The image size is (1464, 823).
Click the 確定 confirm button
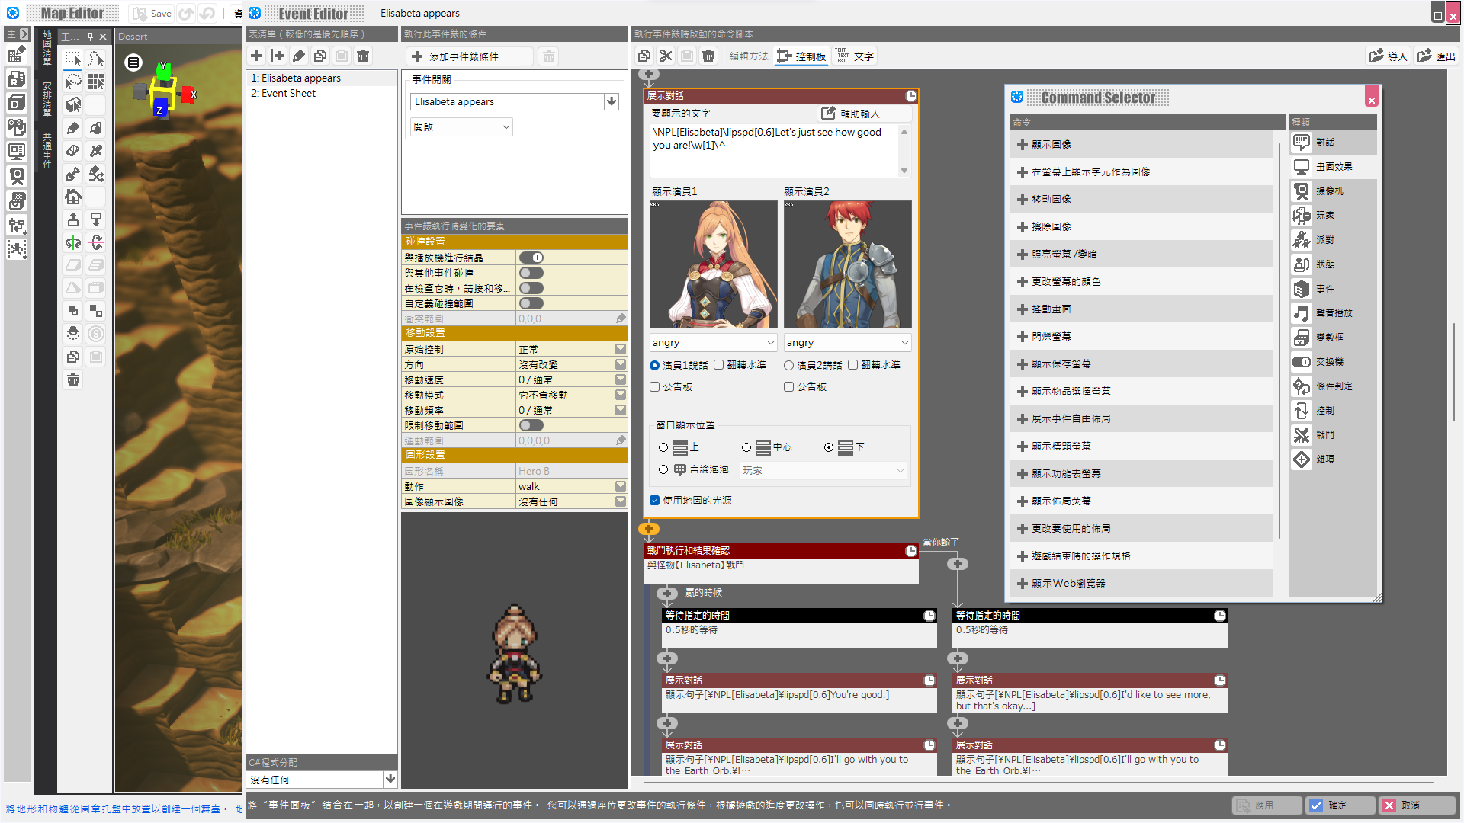click(1340, 805)
